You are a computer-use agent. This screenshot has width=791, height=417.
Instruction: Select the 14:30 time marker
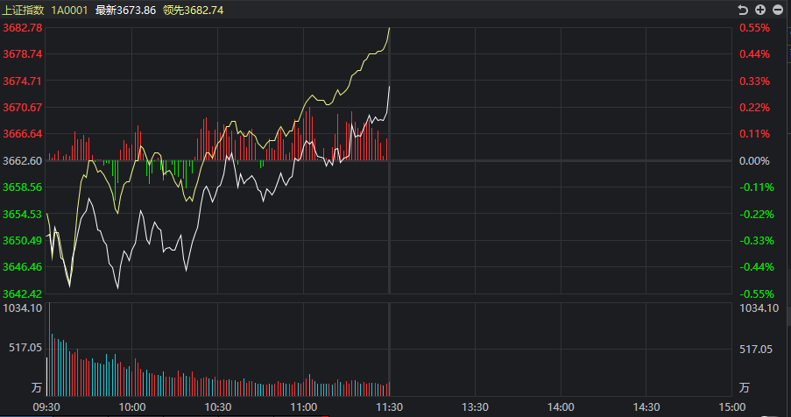(646, 407)
